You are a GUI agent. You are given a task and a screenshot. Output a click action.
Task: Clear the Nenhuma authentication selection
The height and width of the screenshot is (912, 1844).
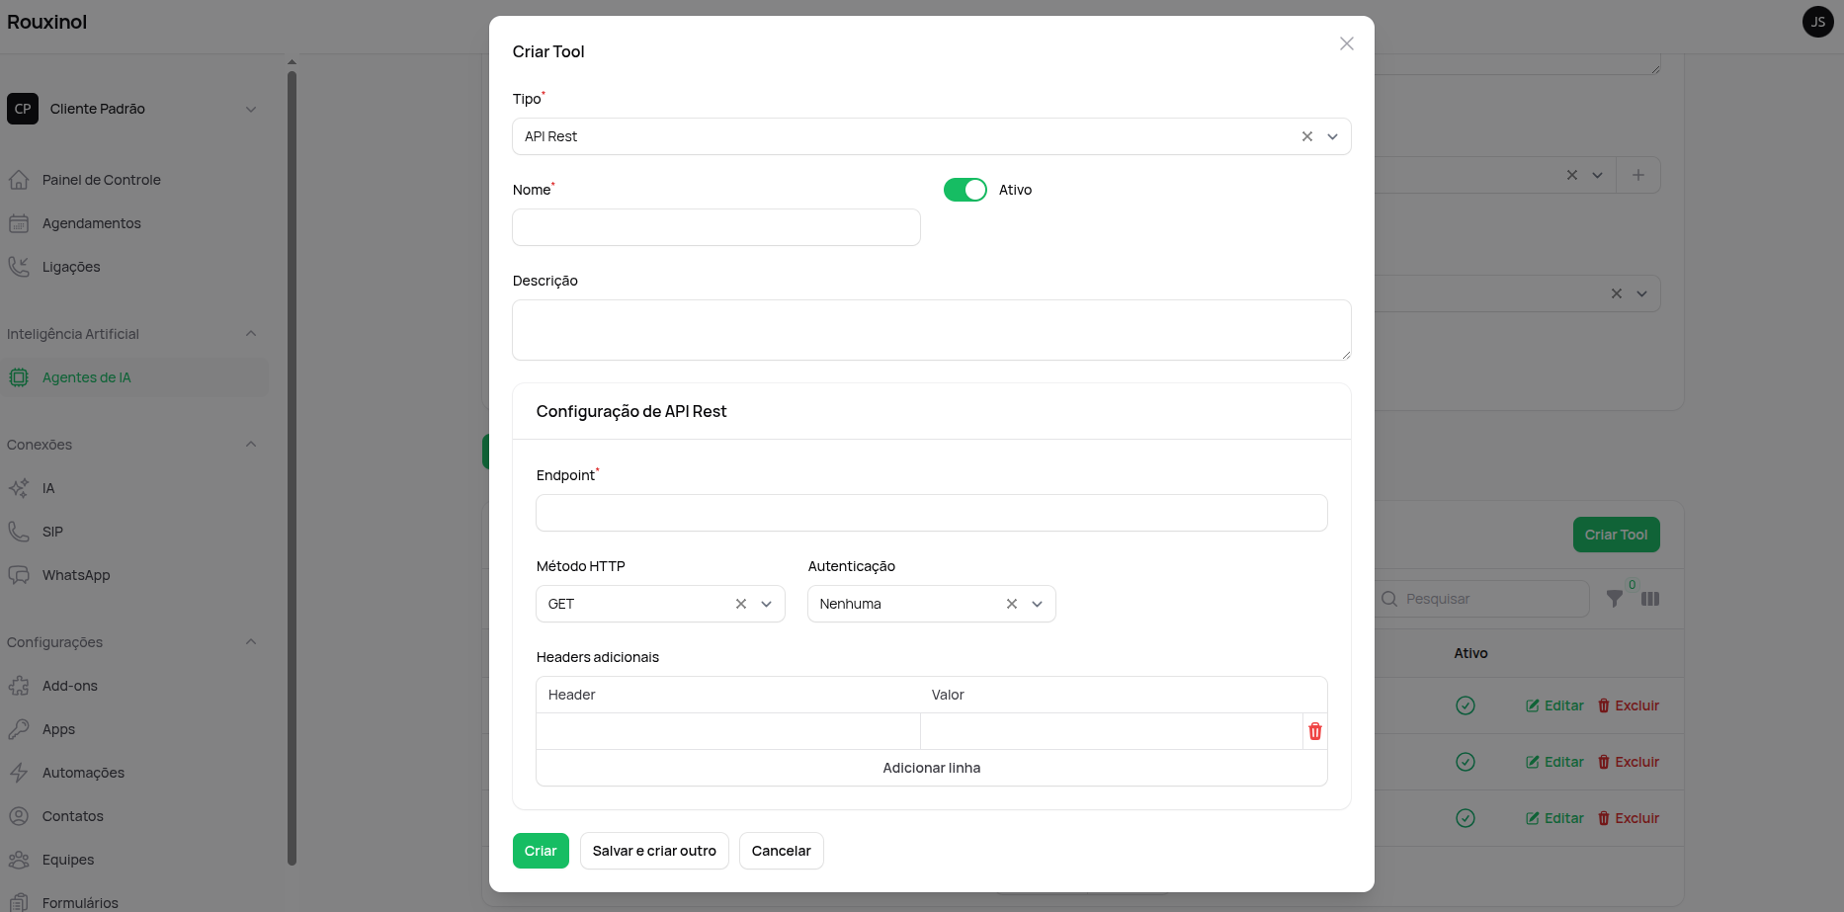pos(1012,604)
